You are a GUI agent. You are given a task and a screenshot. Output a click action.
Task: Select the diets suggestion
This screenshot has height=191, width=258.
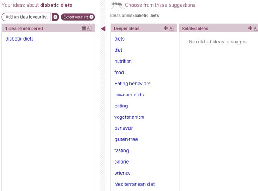tap(119, 39)
